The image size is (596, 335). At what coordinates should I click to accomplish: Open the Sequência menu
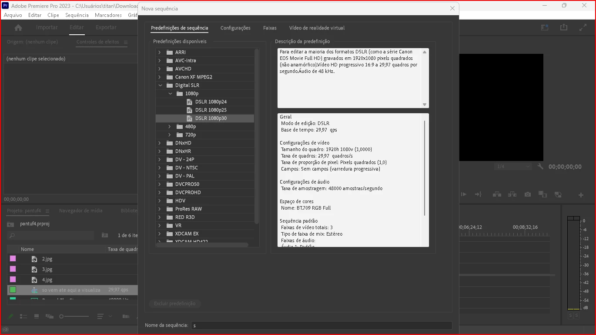(x=77, y=15)
